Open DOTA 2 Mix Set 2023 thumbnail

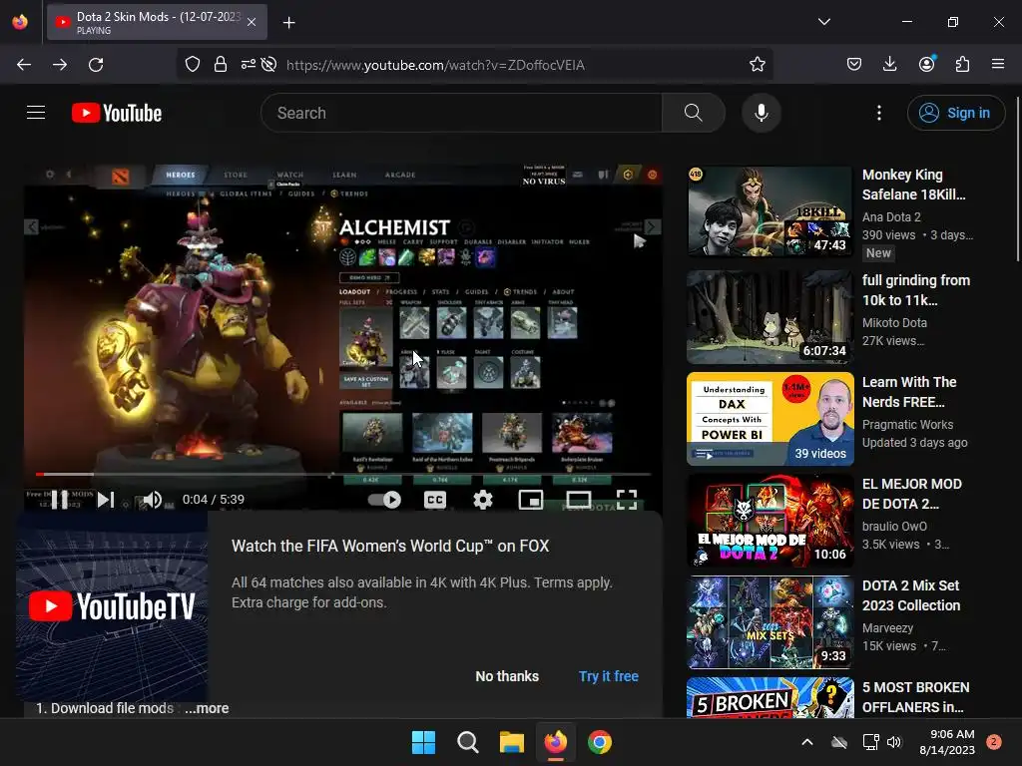769,622
